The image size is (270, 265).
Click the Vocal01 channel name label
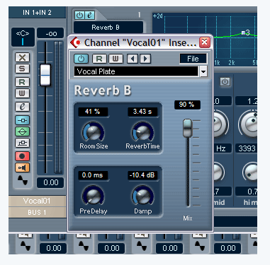pos(37,201)
